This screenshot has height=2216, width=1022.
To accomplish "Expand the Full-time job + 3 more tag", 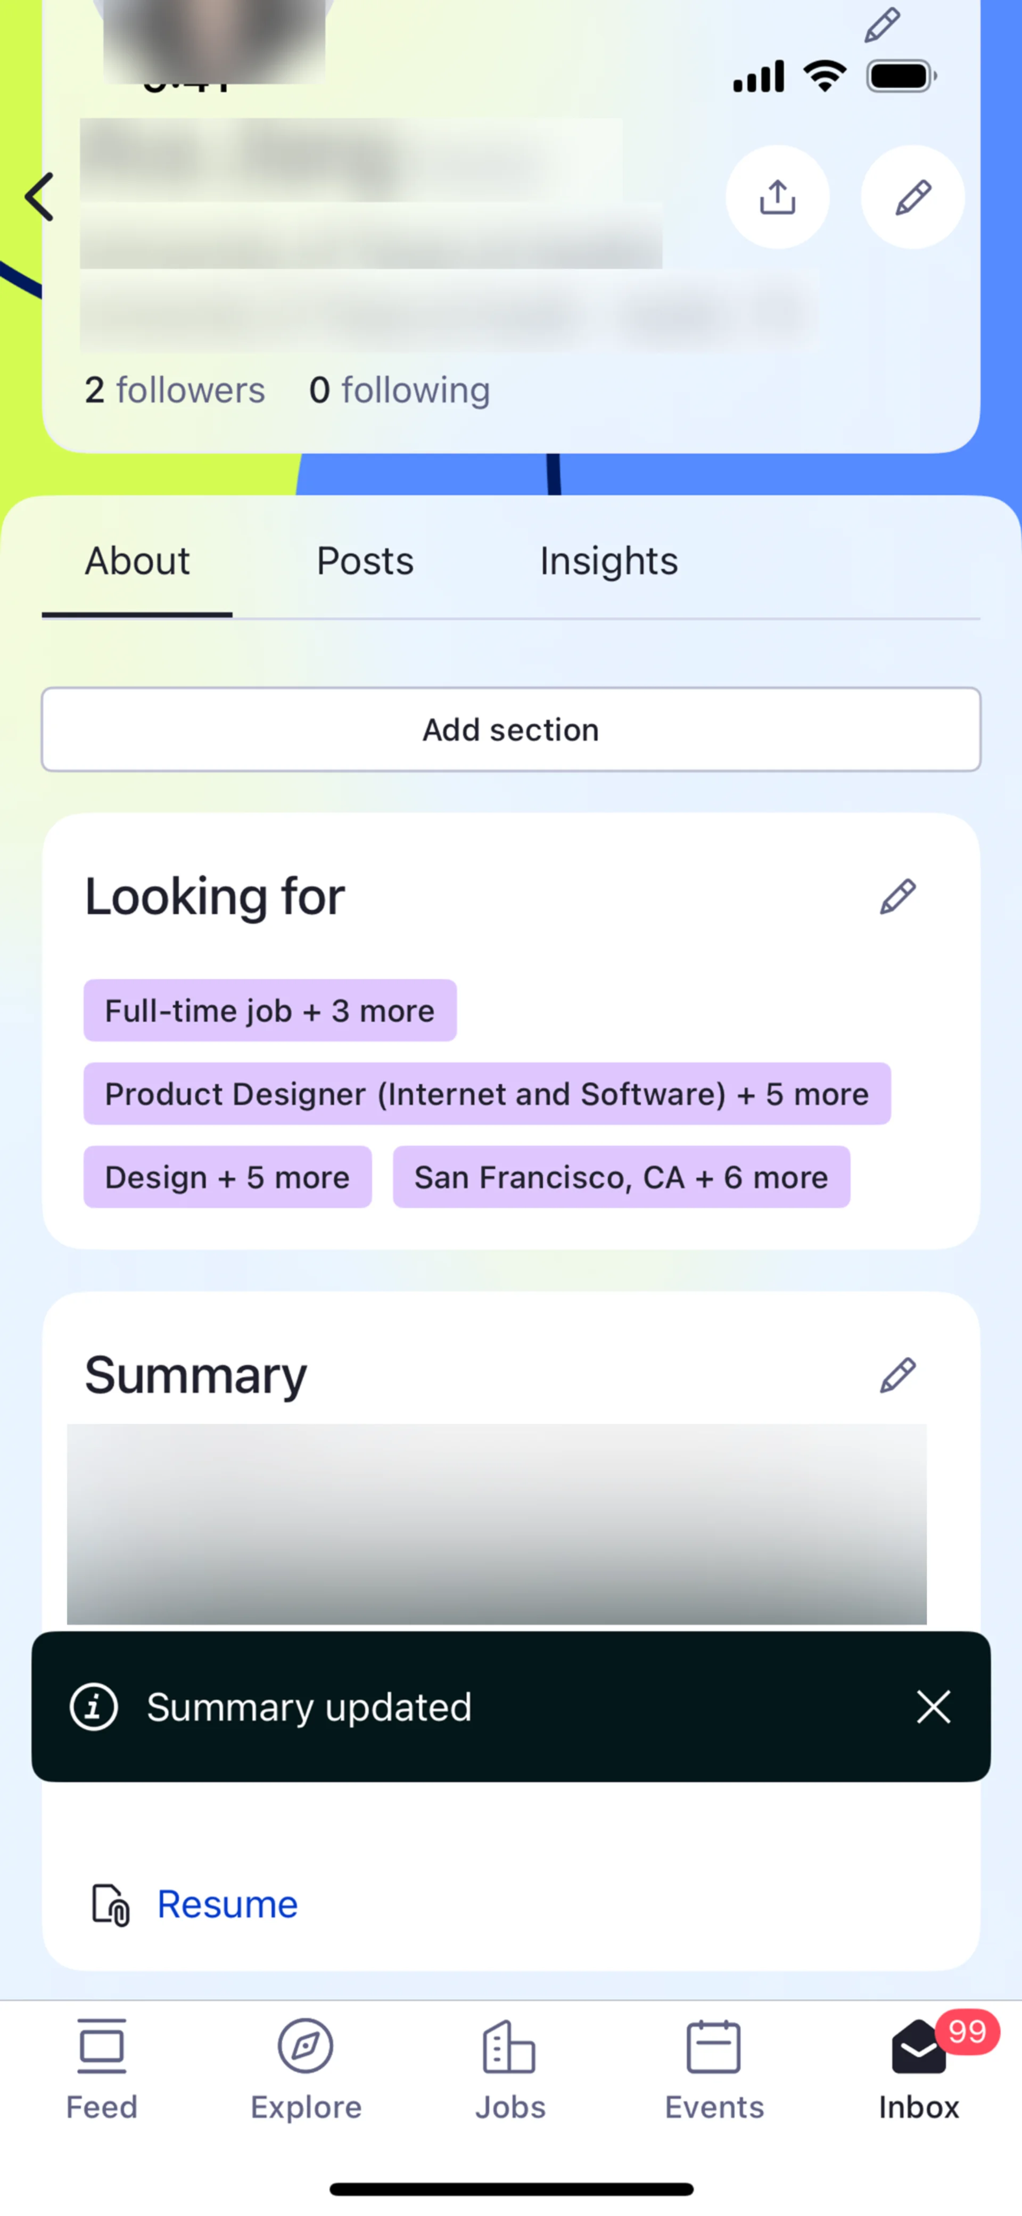I will (269, 1011).
